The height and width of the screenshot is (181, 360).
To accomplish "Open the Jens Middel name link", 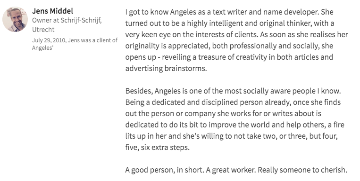I will (x=52, y=11).
